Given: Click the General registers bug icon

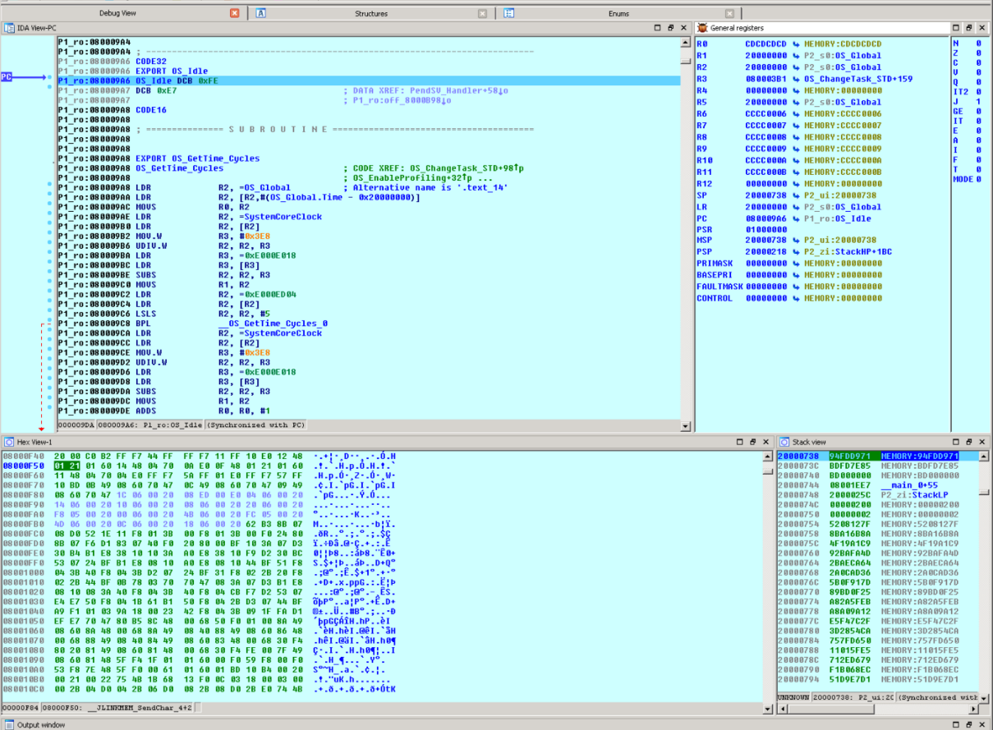Looking at the screenshot, I should click(702, 28).
